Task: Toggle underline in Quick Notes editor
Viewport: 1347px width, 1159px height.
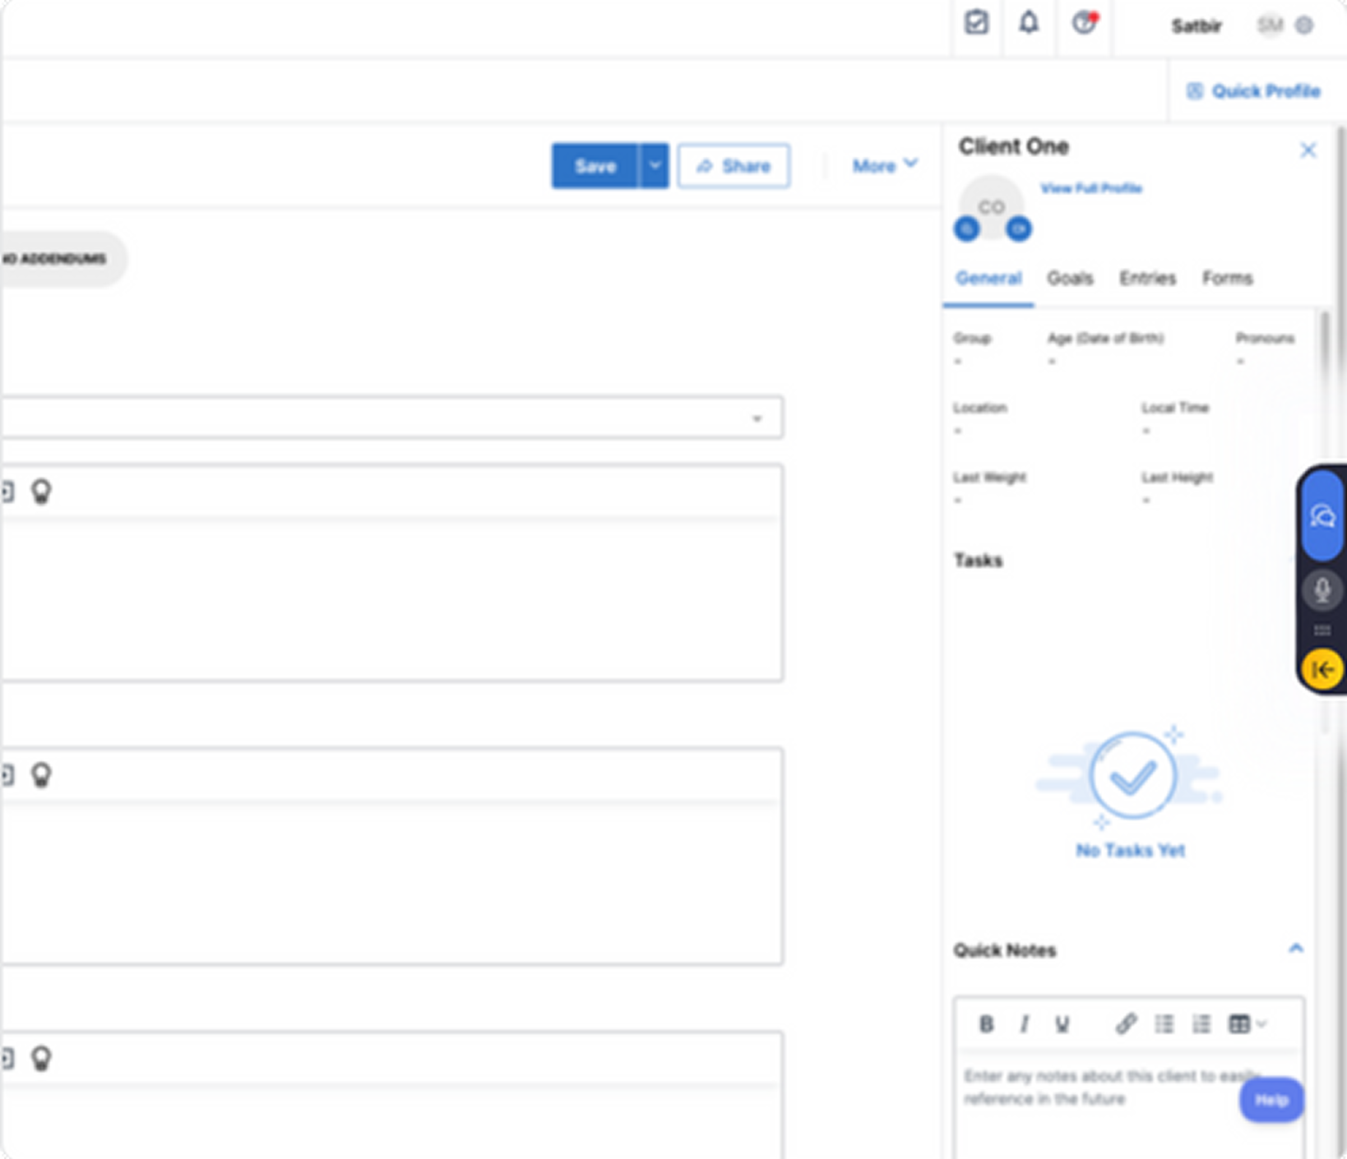Action: [1062, 1024]
